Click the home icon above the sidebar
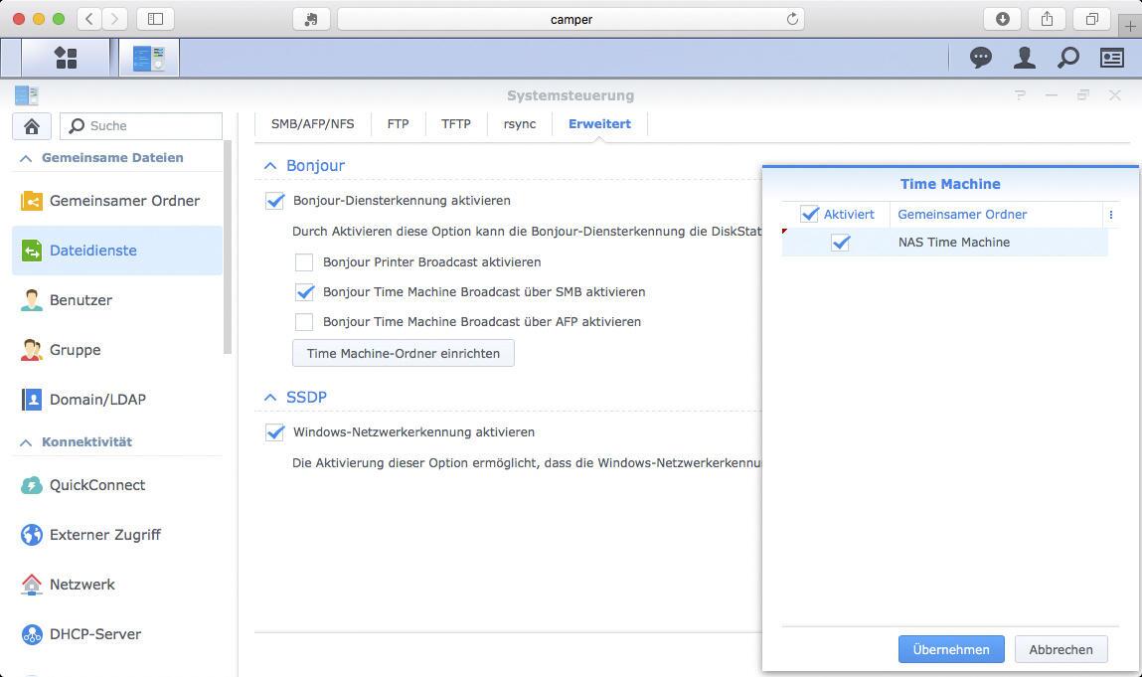The image size is (1142, 677). pos(31,125)
